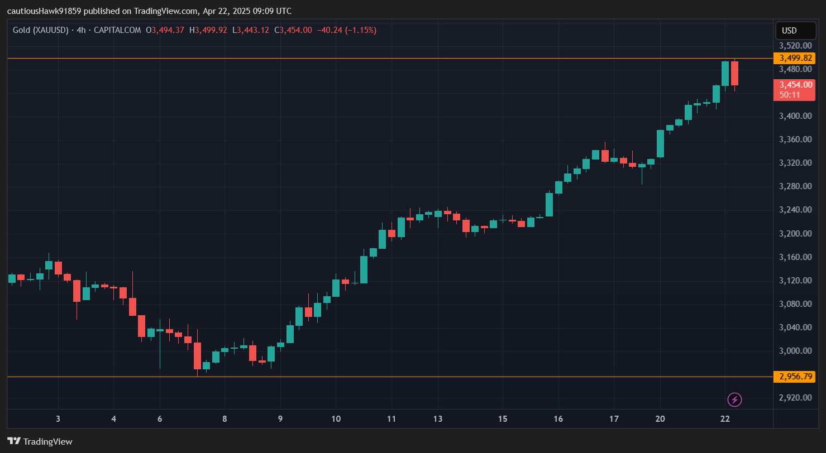Click the orange 3,499.82 price label

[x=795, y=58]
